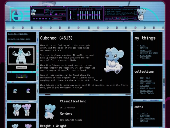The height and width of the screenshot is (128, 170).
Task: Click the last (16K) equalizer band slider
Action: [99, 15]
